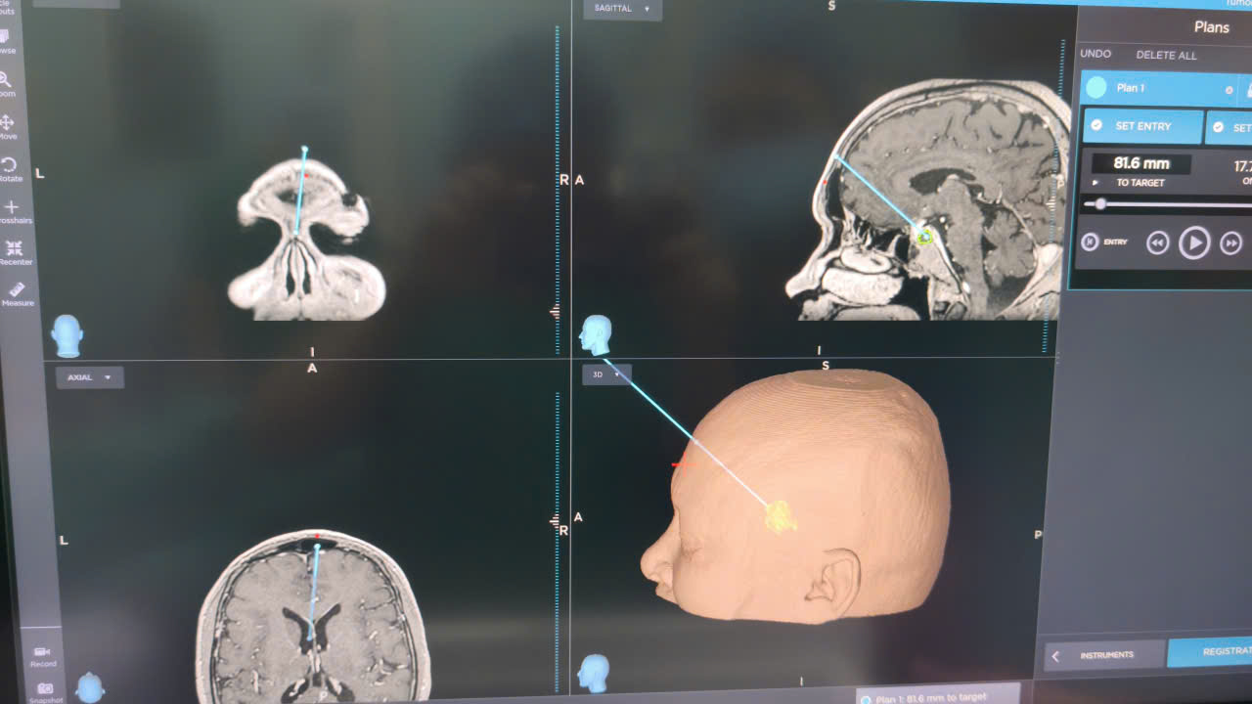Screen dimensions: 1252x704
Task: Click the trajectory depth slider handle
Action: pos(1100,204)
